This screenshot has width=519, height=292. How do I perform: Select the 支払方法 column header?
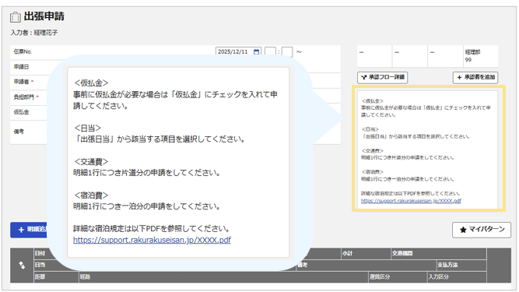point(447,265)
